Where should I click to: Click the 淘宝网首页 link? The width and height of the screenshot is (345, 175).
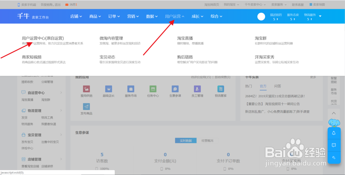(x=211, y=4)
